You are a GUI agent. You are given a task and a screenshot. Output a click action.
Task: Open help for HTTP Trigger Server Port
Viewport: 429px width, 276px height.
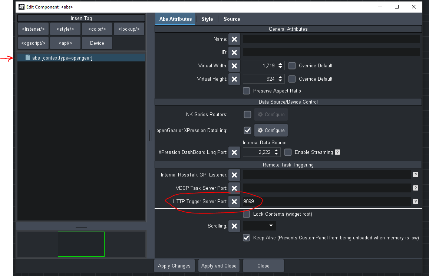click(416, 201)
